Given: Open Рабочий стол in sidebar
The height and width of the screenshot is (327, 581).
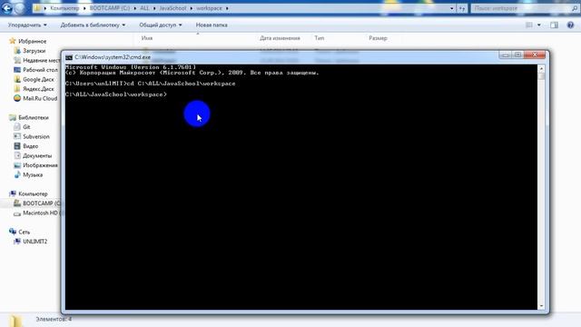Looking at the screenshot, I should [36, 70].
